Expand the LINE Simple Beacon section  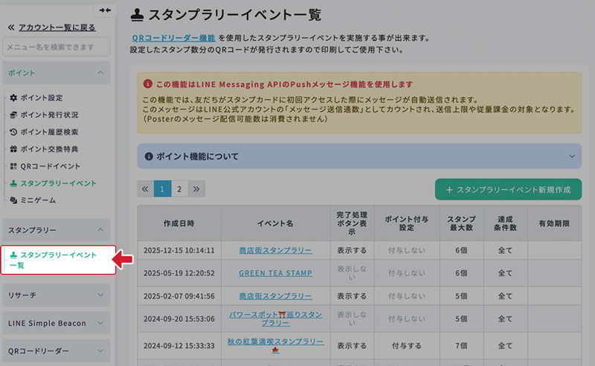click(100, 323)
